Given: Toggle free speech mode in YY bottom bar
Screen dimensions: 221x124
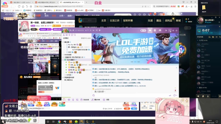Looking at the screenshot, I should [x=85, y=100].
